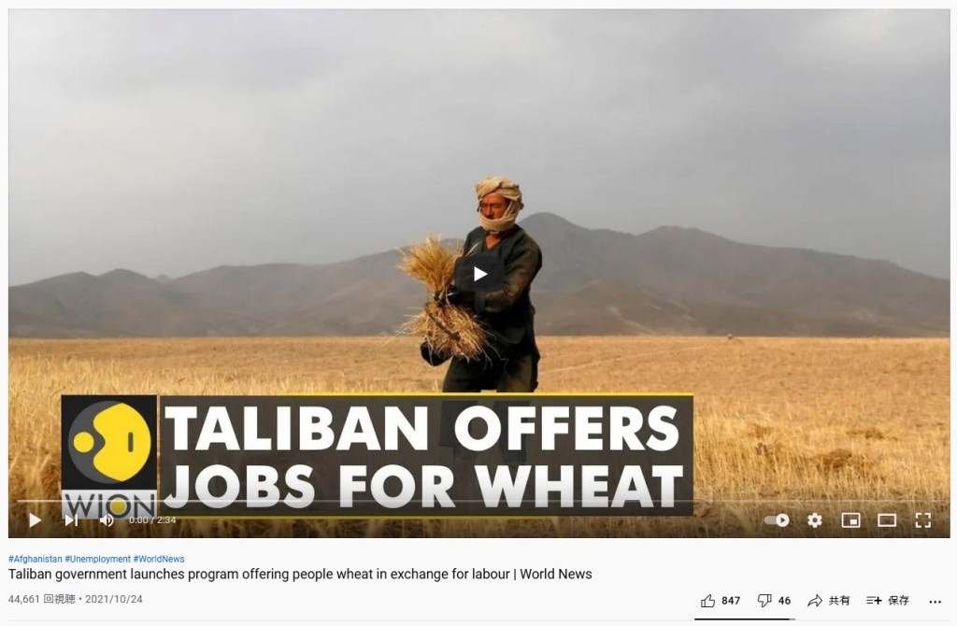Mute the video volume speaker icon
The height and width of the screenshot is (626, 957).
[107, 520]
